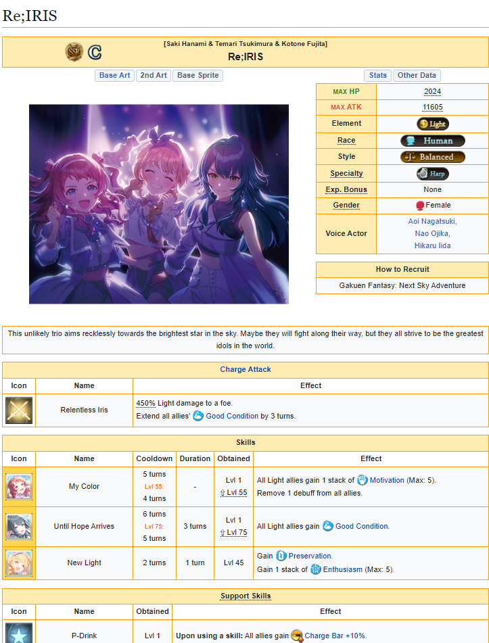Follow the Charge Bar +10% link
This screenshot has height=643, width=489.
(x=335, y=636)
